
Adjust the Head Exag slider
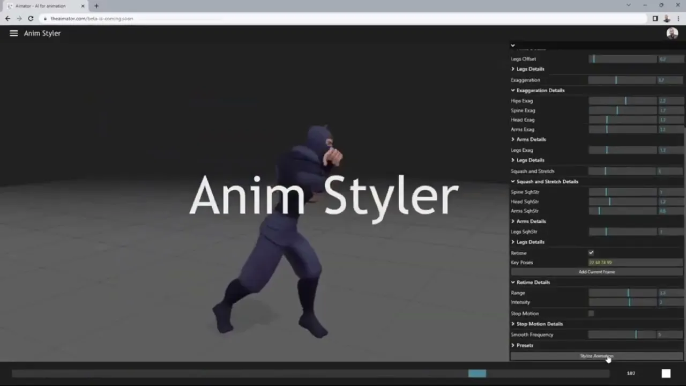623,120
